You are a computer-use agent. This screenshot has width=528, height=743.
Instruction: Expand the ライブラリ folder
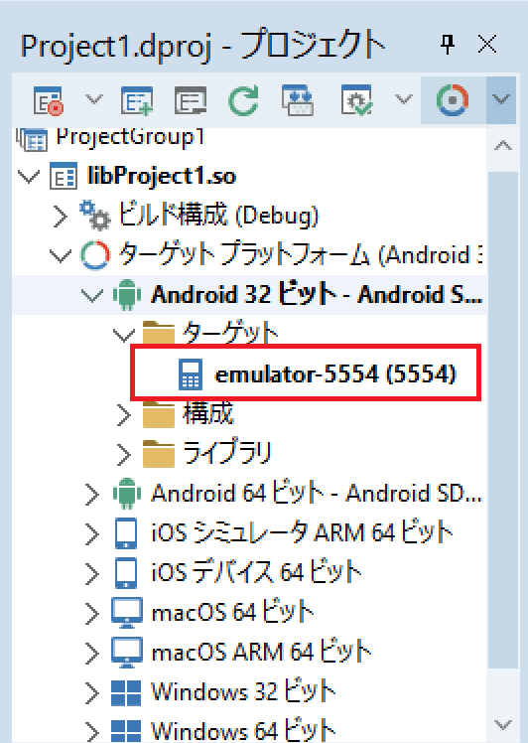pos(124,455)
